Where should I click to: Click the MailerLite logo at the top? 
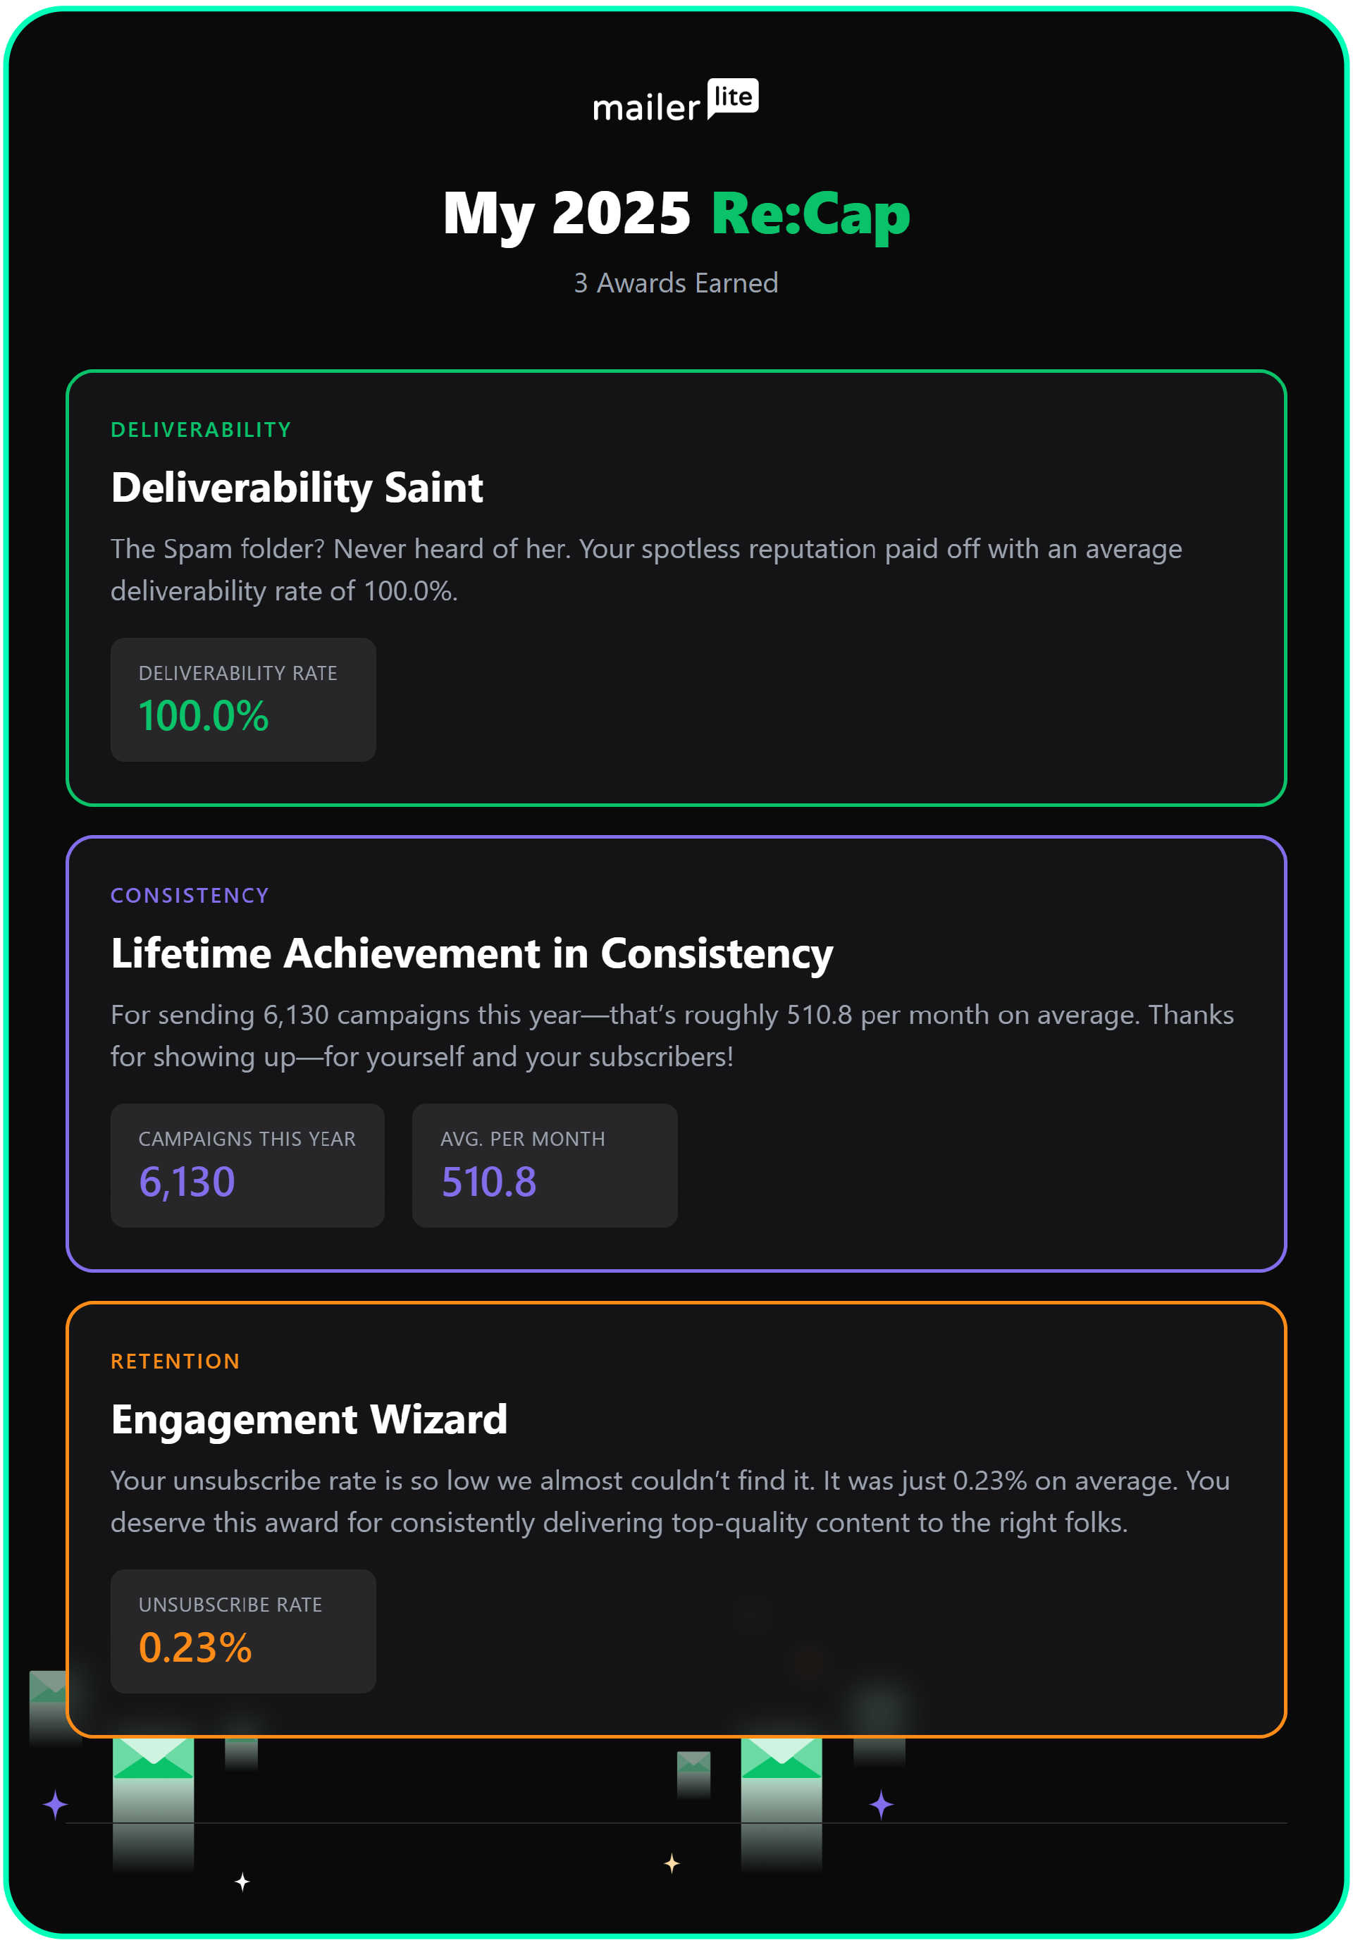[x=675, y=101]
